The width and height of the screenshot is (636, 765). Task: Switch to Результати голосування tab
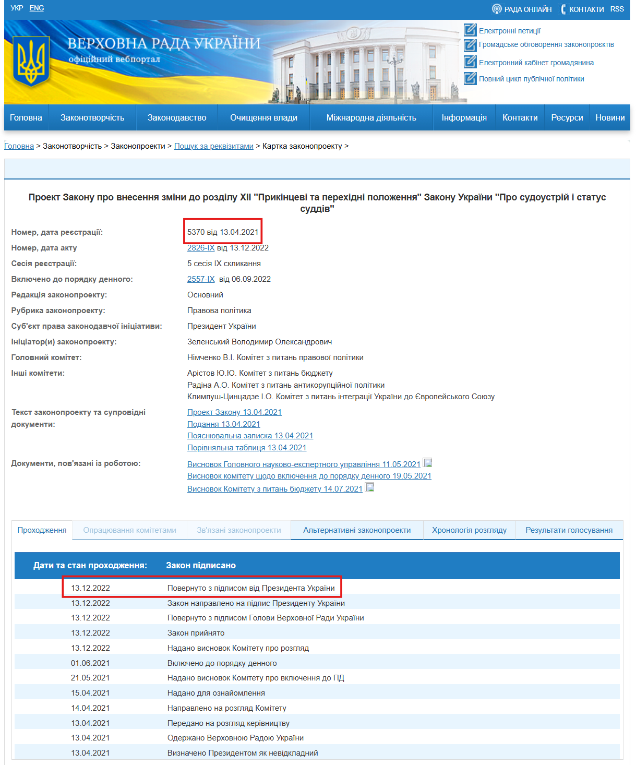coord(569,530)
